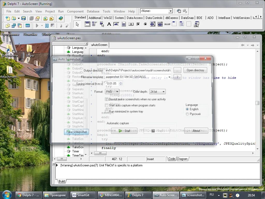Select the Русский language radio button
Viewport: 265px width, 199px height.
tap(187, 114)
